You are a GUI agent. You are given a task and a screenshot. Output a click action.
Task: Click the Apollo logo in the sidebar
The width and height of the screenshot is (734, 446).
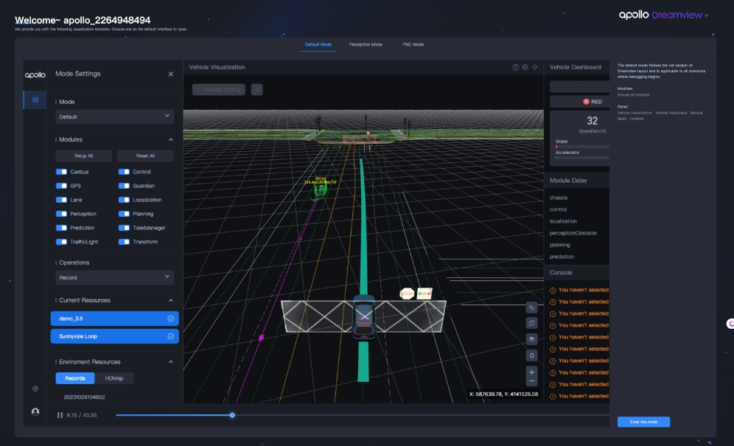coord(35,75)
